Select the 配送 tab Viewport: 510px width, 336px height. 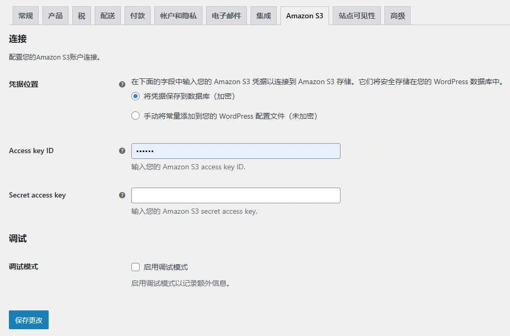point(107,16)
